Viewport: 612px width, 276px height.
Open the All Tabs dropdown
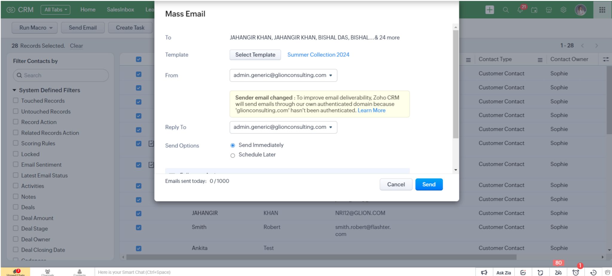(x=56, y=10)
